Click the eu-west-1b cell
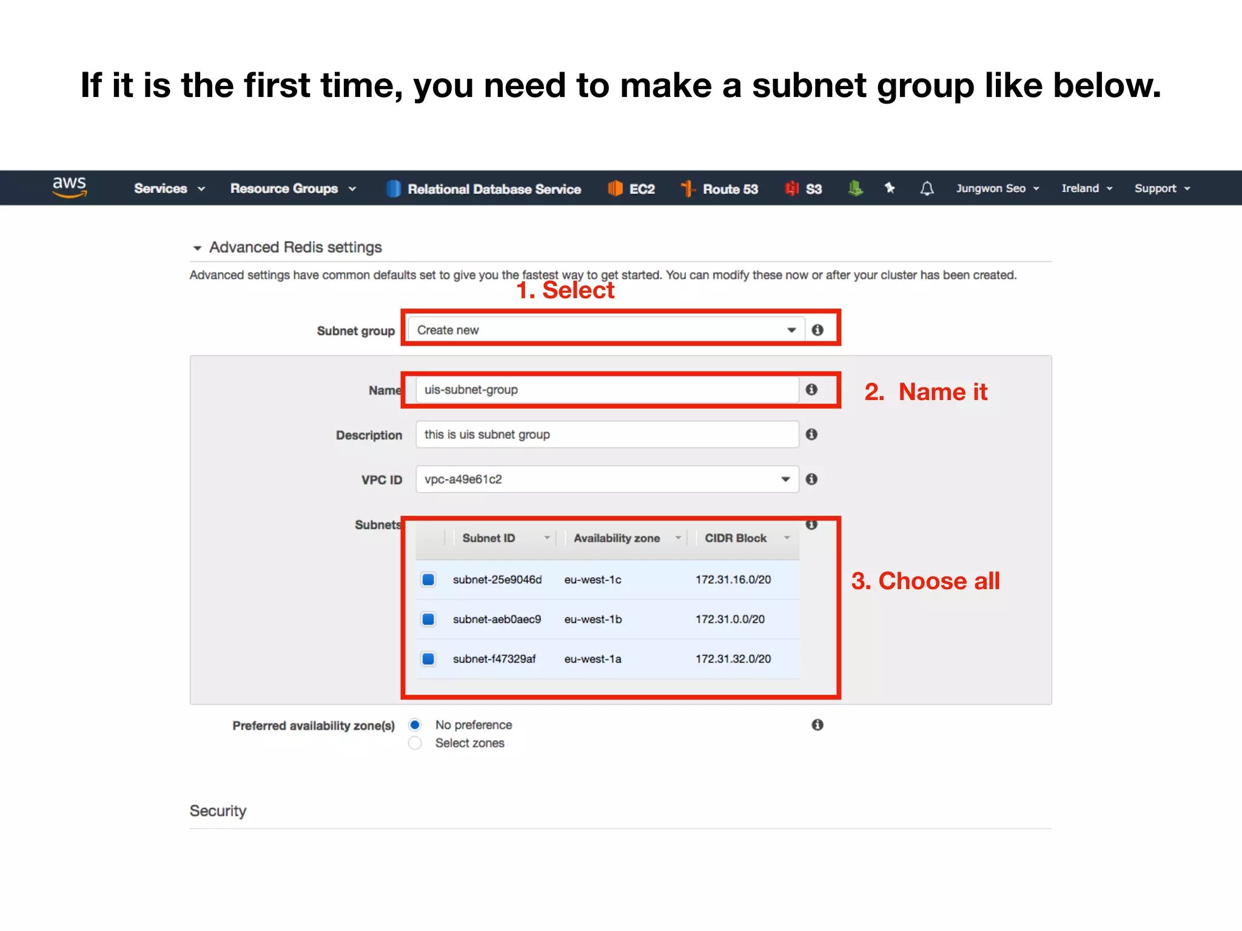 pos(593,619)
